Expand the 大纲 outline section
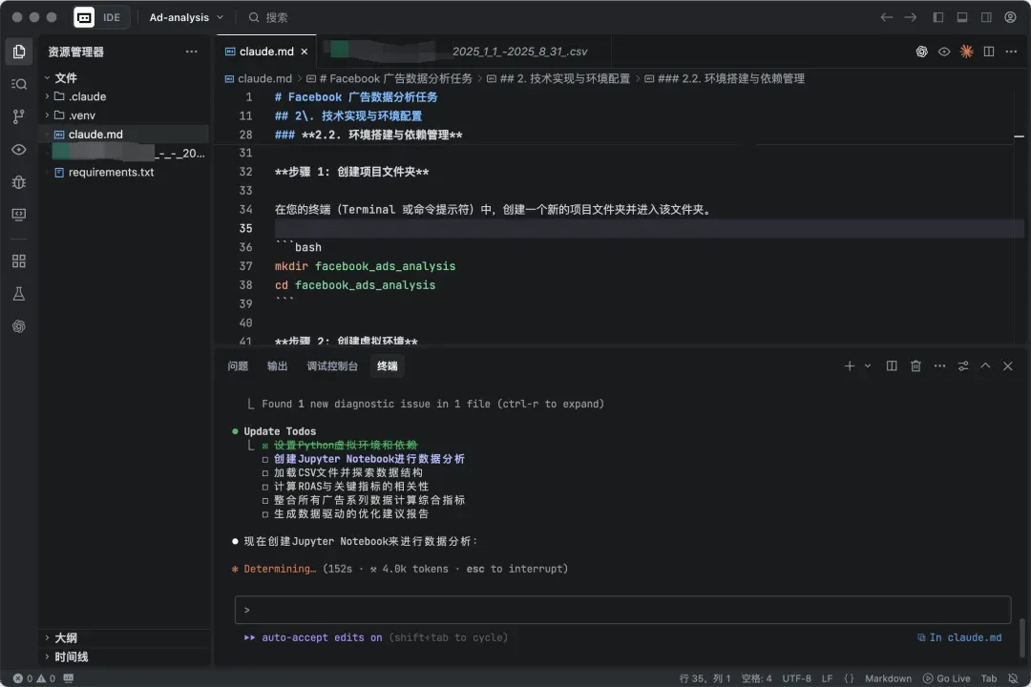This screenshot has height=687, width=1031. (x=66, y=637)
